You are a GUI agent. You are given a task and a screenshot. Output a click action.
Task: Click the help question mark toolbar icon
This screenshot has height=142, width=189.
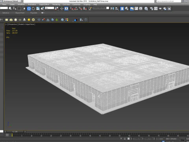(x=86, y=20)
